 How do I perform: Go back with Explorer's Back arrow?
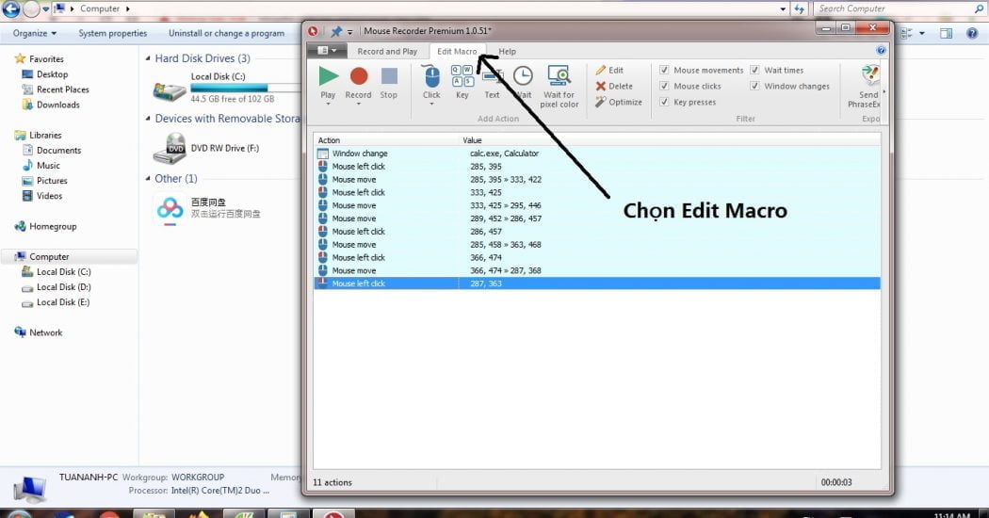click(x=11, y=8)
